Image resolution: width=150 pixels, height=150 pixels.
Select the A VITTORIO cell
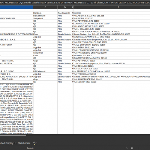(16, 45)
